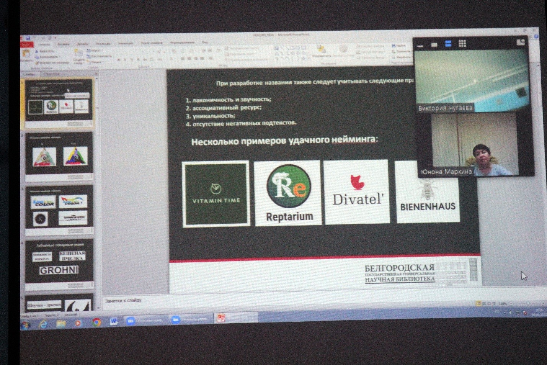
Task: Click Format Painter (Формат по образцу)
Action: (52, 62)
